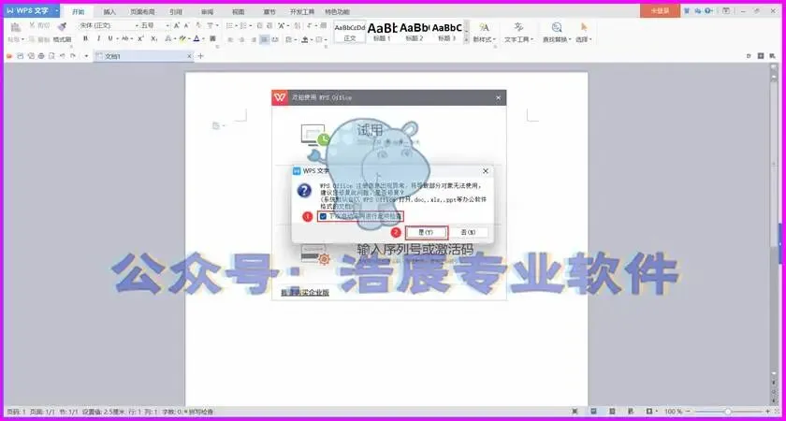This screenshot has width=786, height=421.
Task: Click the ribbon collapse icon near window controls
Action: point(726,10)
